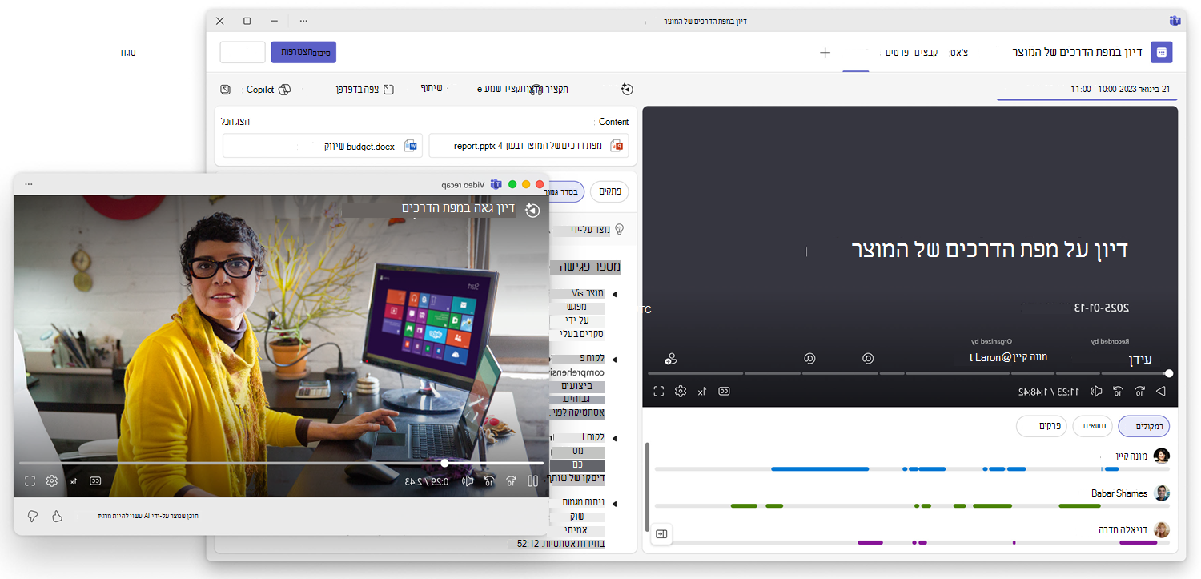Click the main recording seek slider handle

pyautogui.click(x=1169, y=373)
